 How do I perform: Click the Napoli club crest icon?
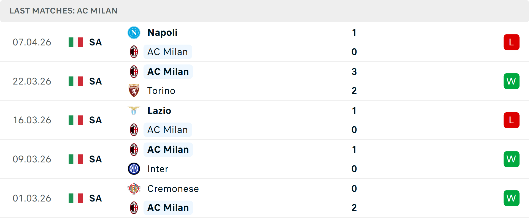click(134, 33)
